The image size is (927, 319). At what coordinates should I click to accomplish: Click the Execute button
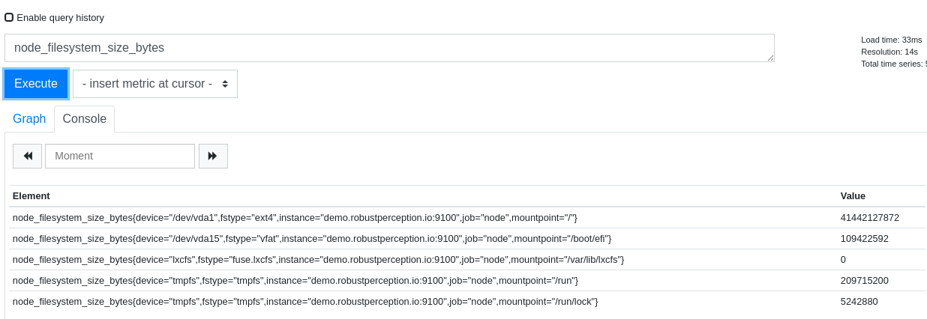click(36, 84)
